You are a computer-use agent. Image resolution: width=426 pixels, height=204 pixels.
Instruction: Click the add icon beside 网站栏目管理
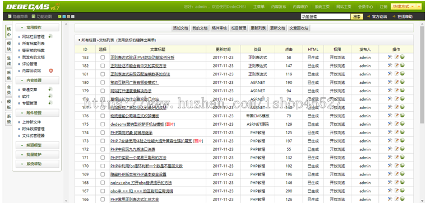click(50, 36)
